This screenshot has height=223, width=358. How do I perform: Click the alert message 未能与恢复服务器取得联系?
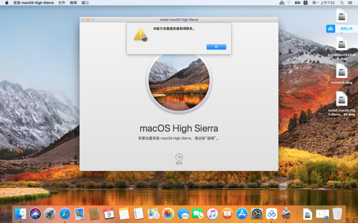click(x=174, y=29)
